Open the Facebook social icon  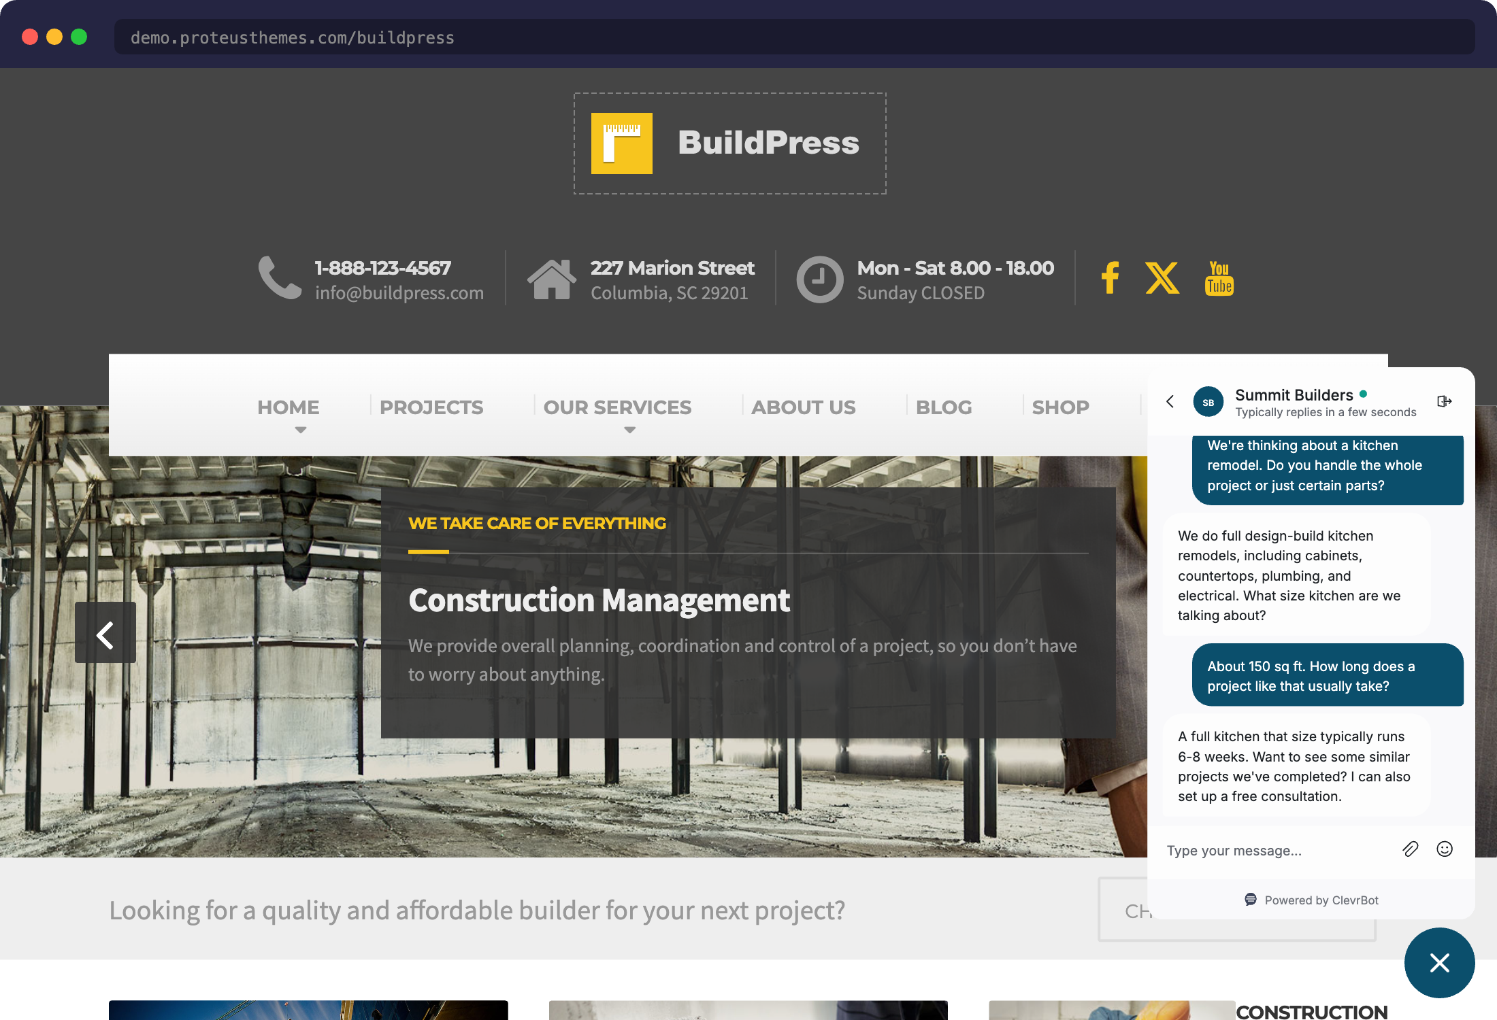point(1110,278)
